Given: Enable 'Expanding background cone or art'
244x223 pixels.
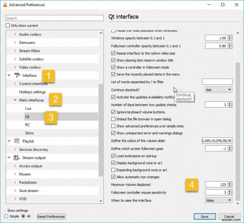Looking at the screenshot, I should pyautogui.click(x=113, y=170).
